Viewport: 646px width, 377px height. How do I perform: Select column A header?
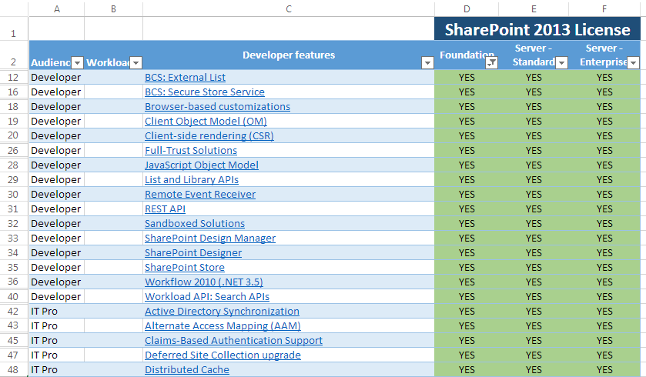[56, 8]
